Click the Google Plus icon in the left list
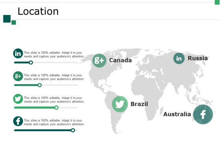221x166 pixels. (18, 76)
